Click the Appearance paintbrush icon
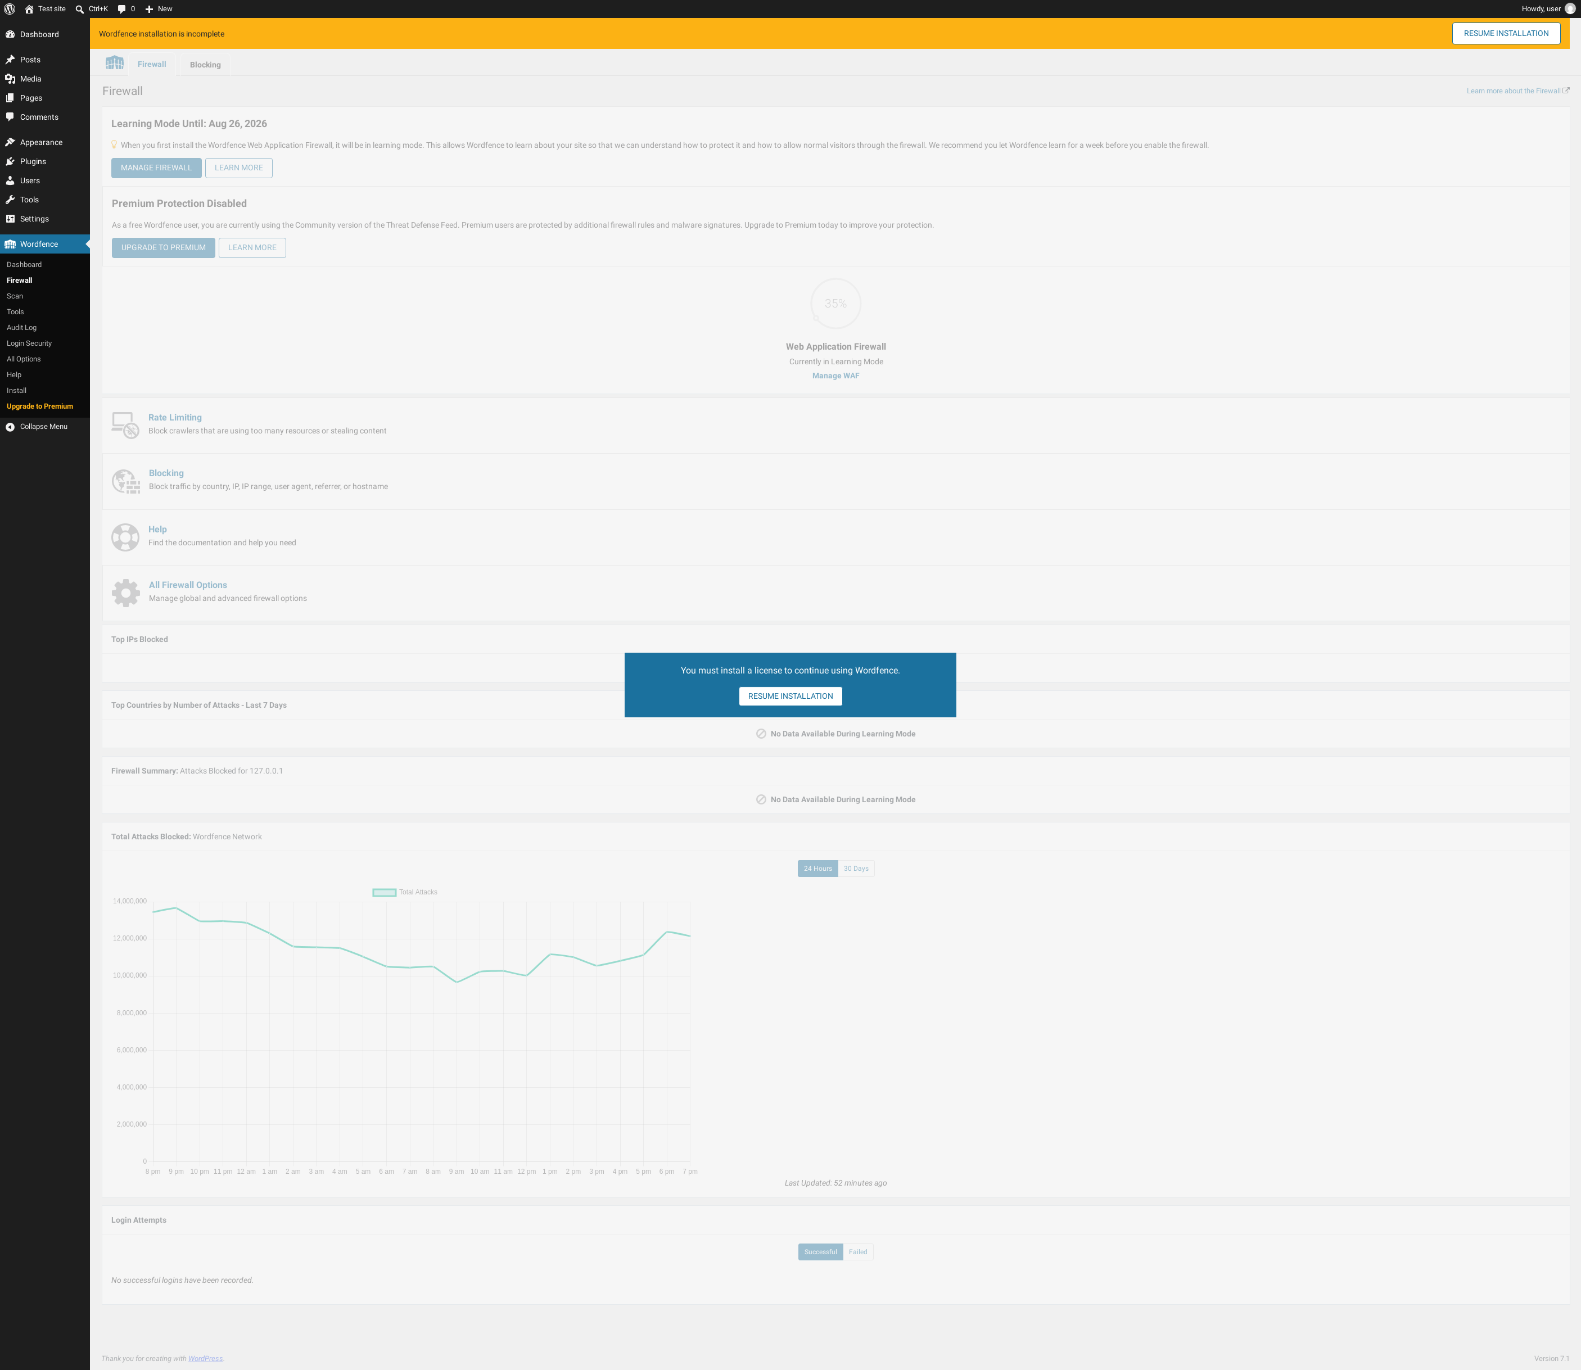Screen dimensions: 1581x1370 (x=10, y=142)
